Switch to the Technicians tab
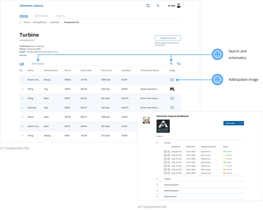Image resolution: width=263 pixels, height=210 pixels. click(x=41, y=16)
